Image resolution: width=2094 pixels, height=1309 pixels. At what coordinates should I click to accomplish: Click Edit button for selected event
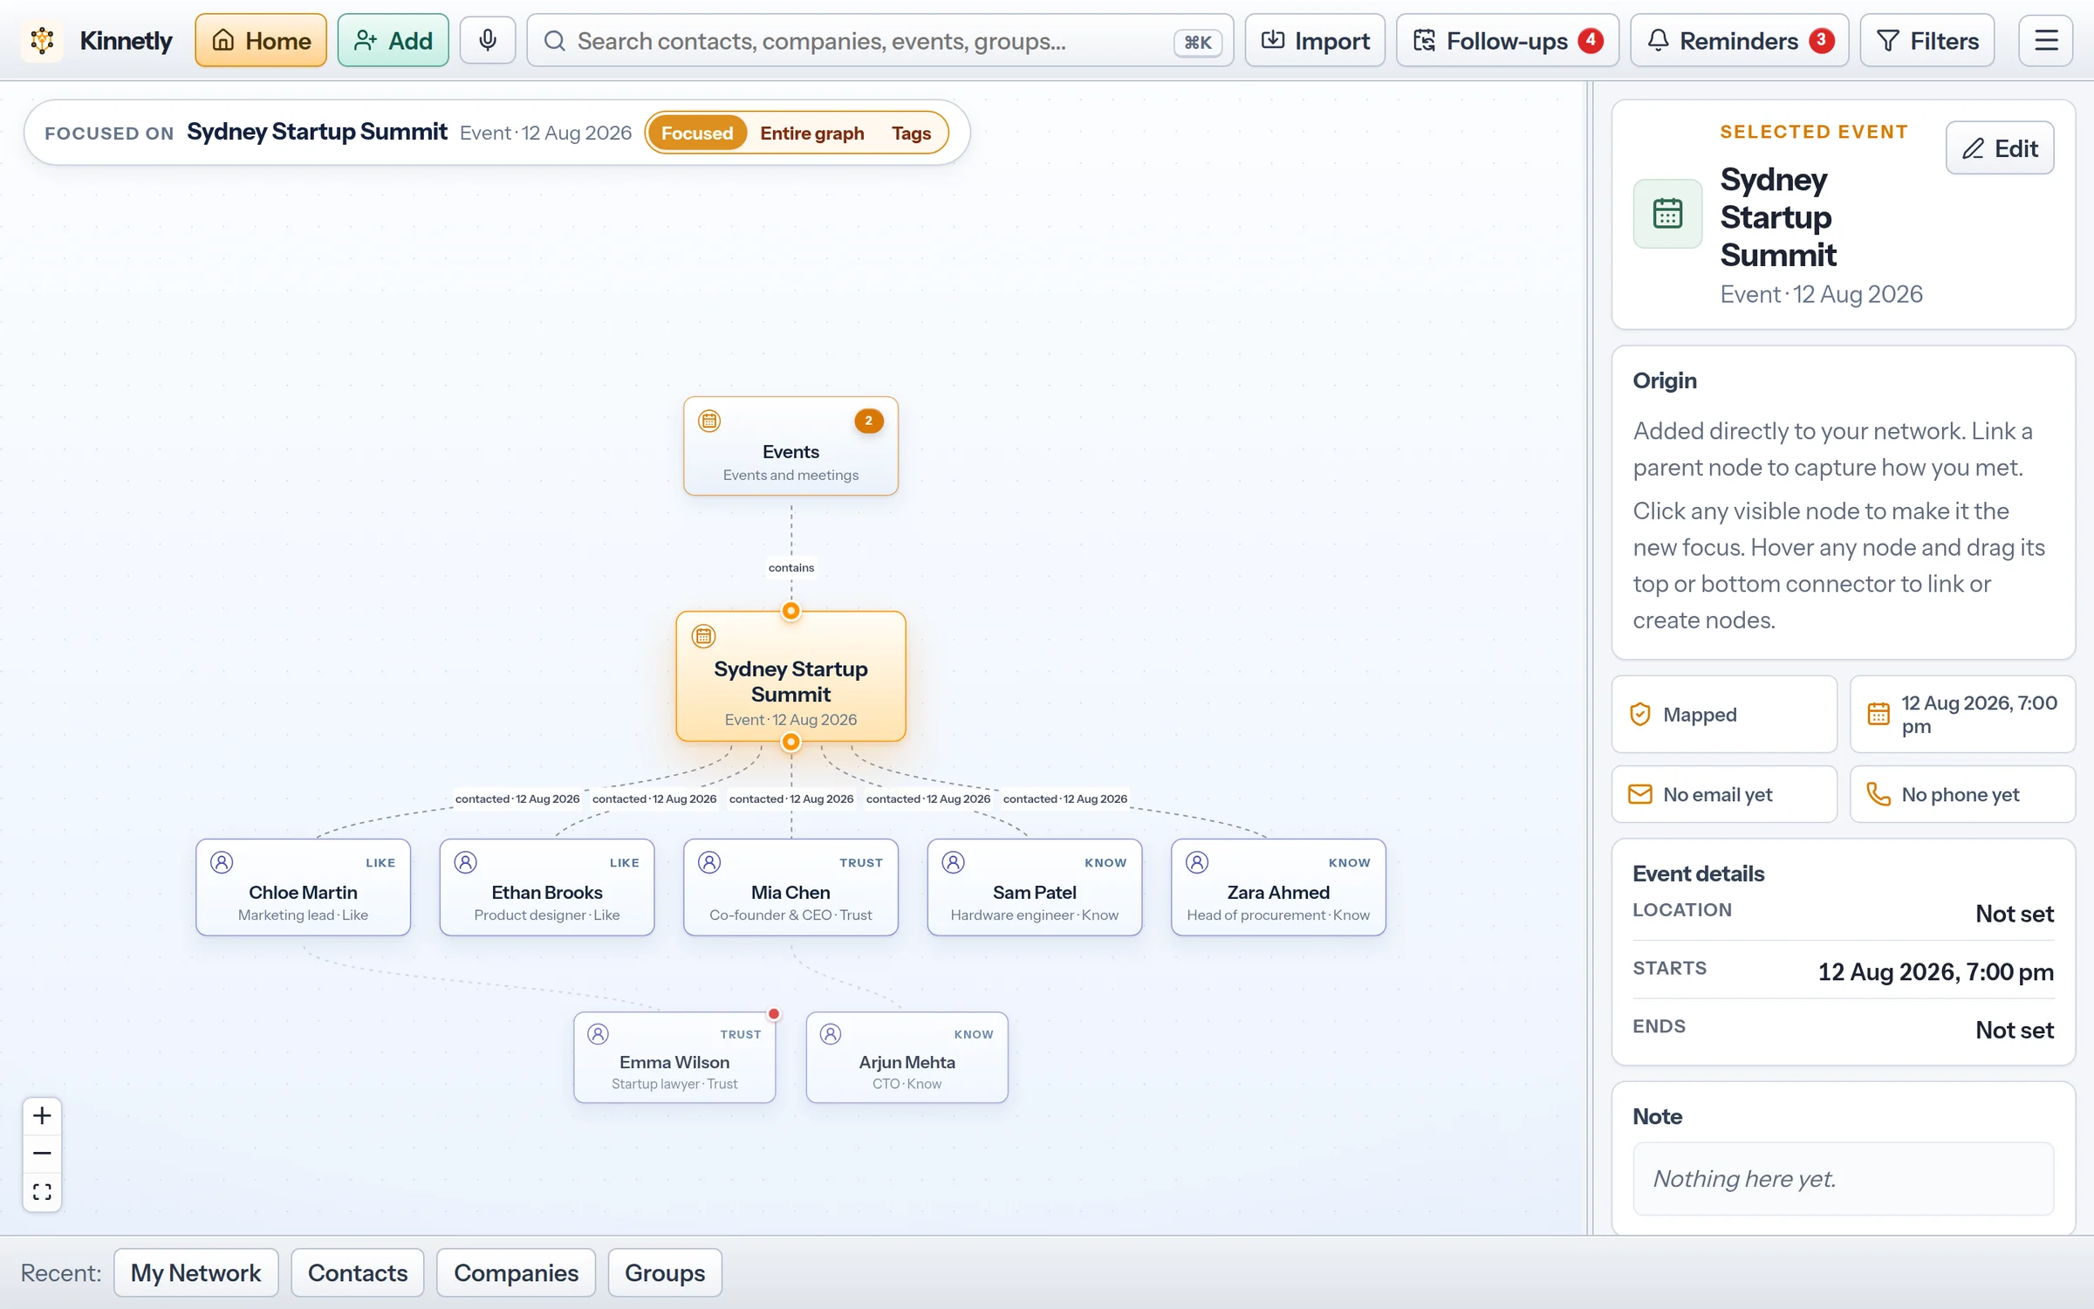tap(2000, 148)
